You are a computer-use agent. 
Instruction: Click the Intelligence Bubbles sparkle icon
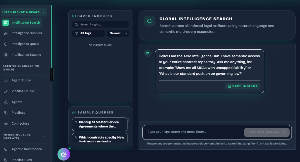pos(6,33)
